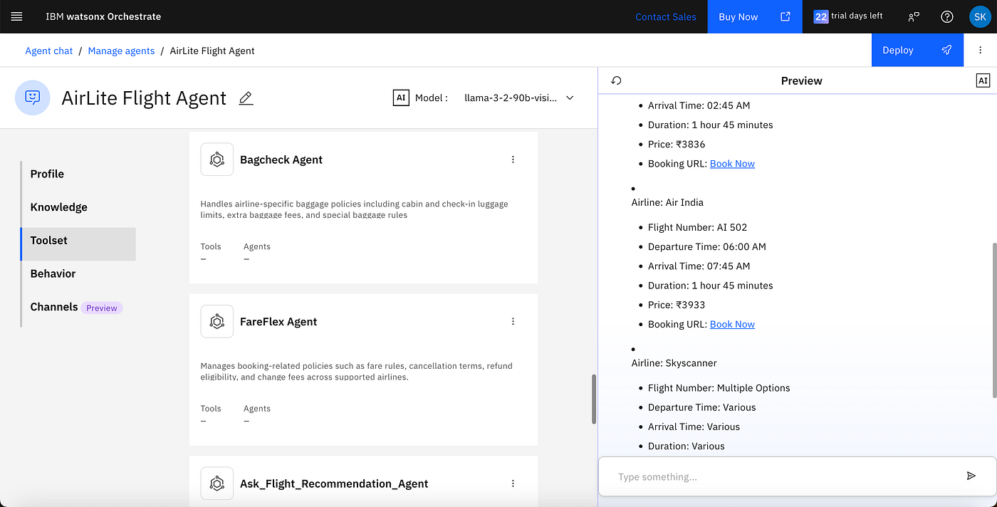Send the message with the arrow icon
The height and width of the screenshot is (507, 997).
click(971, 476)
